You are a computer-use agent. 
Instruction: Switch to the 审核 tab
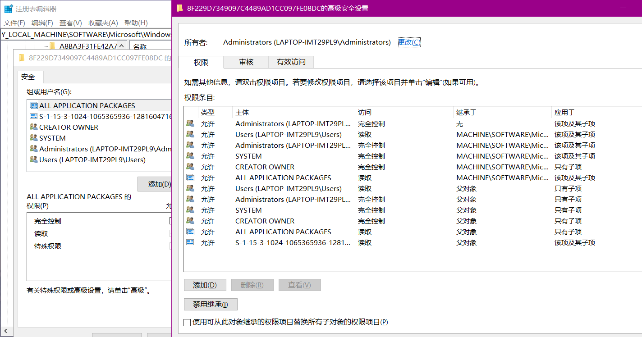pyautogui.click(x=246, y=62)
